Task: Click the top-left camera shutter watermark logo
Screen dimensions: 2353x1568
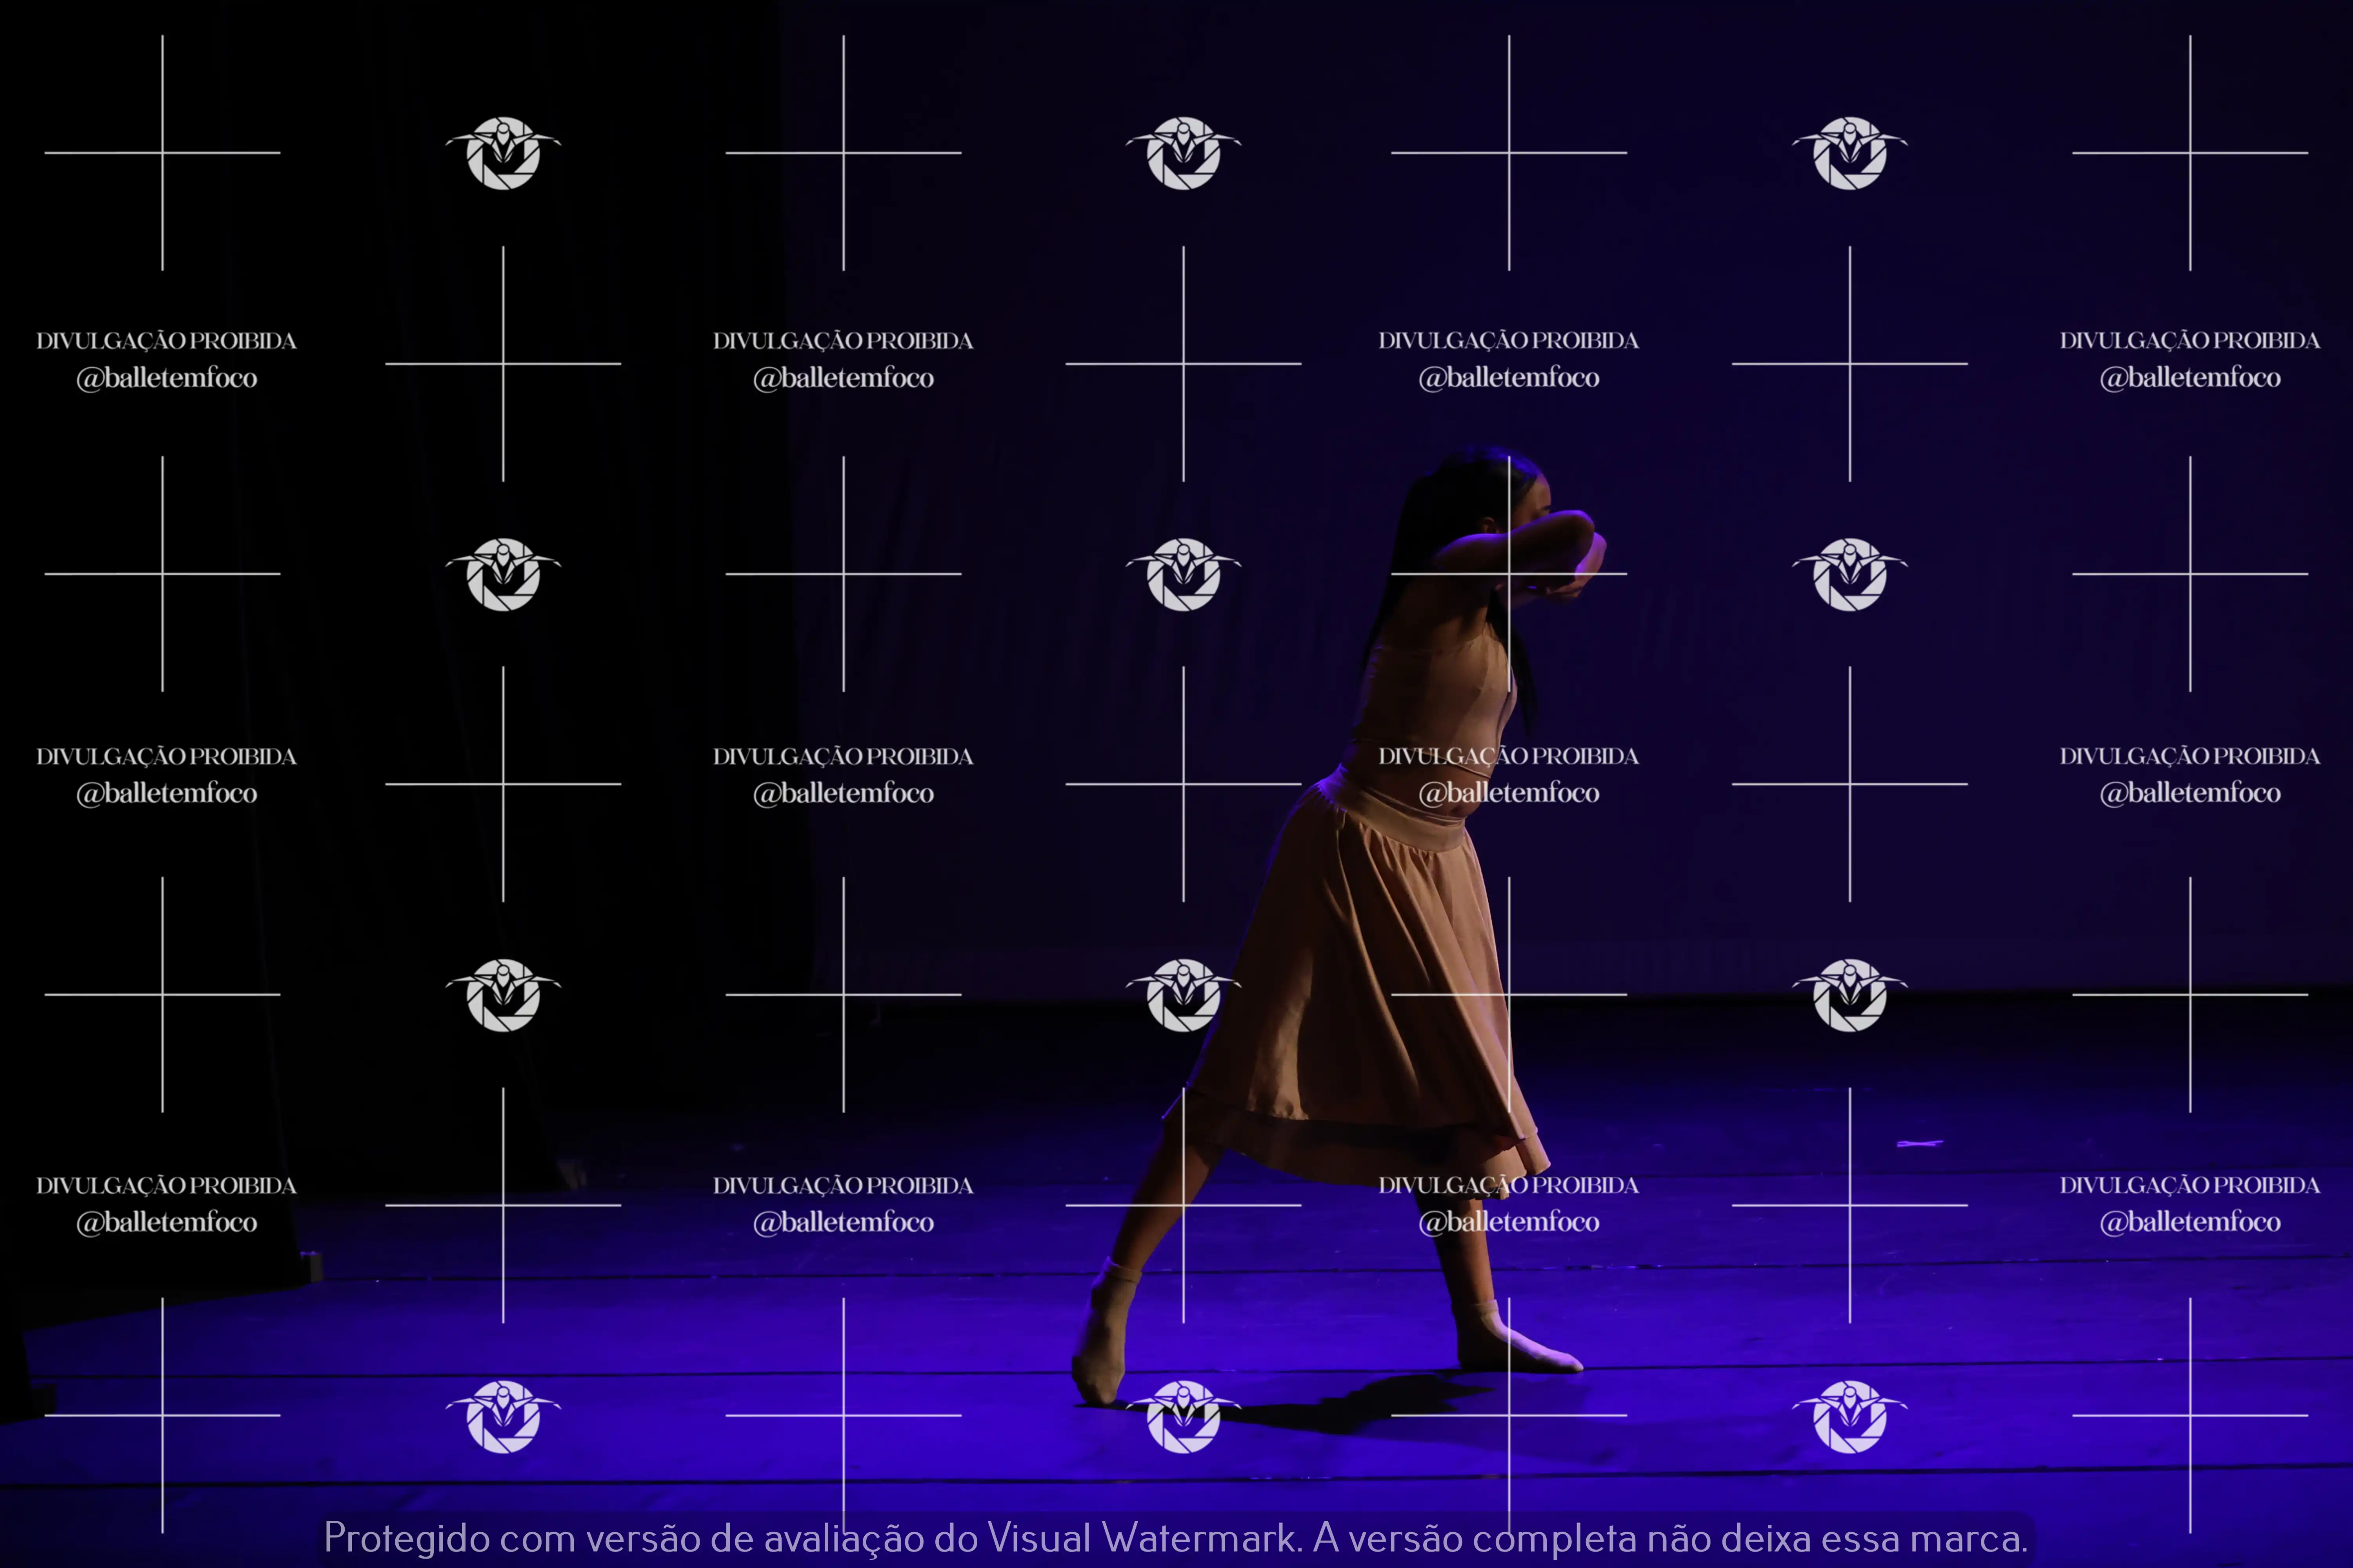Action: pos(503,153)
